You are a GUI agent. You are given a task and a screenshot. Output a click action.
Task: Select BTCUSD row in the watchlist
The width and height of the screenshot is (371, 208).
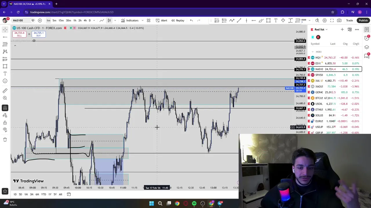[335, 98]
